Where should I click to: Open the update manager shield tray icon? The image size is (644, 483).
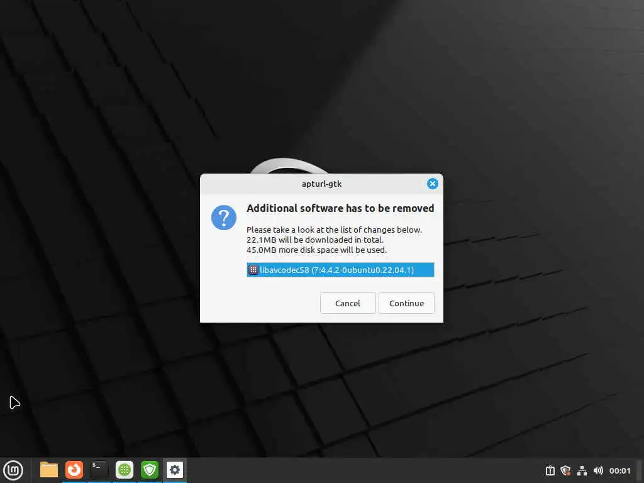pos(565,470)
